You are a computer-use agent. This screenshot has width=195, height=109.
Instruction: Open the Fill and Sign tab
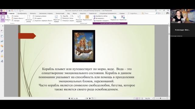[46, 13]
